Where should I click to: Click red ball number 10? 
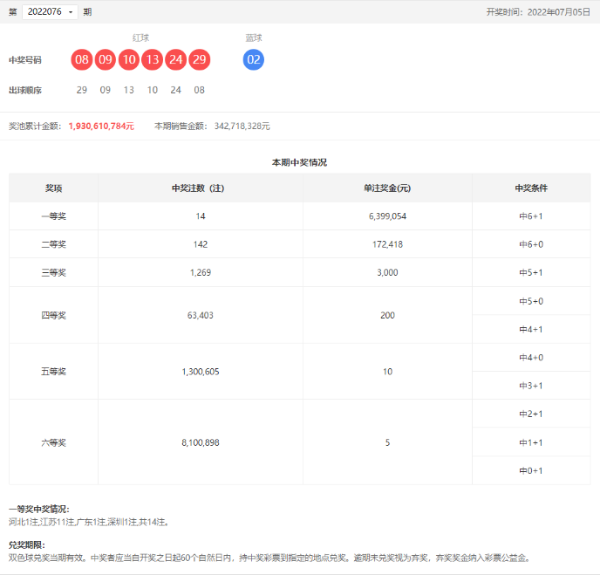click(x=129, y=59)
